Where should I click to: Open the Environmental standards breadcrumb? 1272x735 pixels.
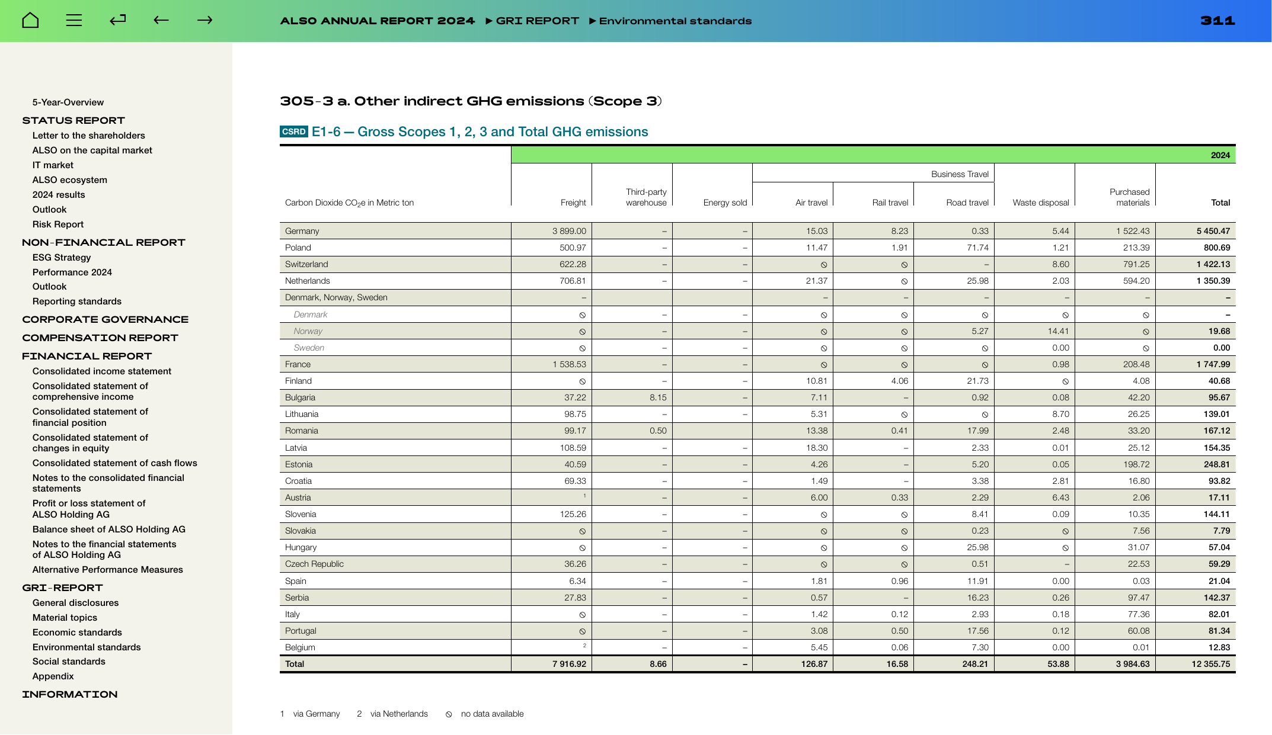[675, 21]
